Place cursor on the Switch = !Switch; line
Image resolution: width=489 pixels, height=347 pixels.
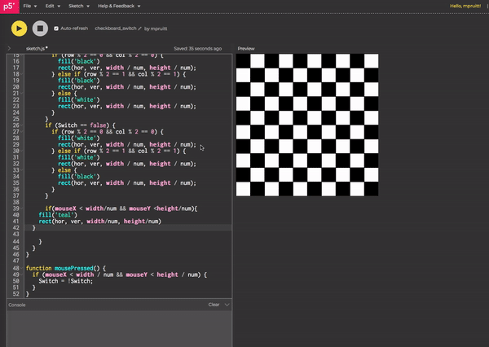[66, 281]
